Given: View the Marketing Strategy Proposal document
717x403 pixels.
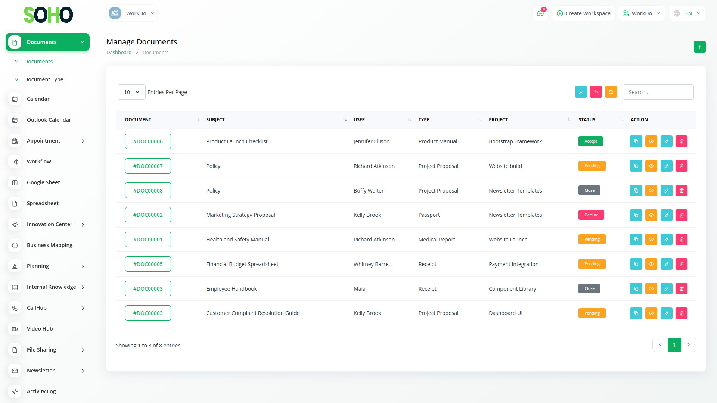Looking at the screenshot, I should (651, 215).
